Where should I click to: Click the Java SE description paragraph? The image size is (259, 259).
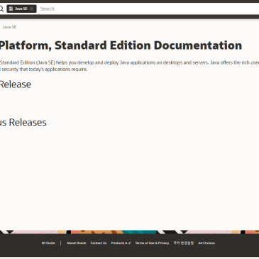[x=129, y=66]
